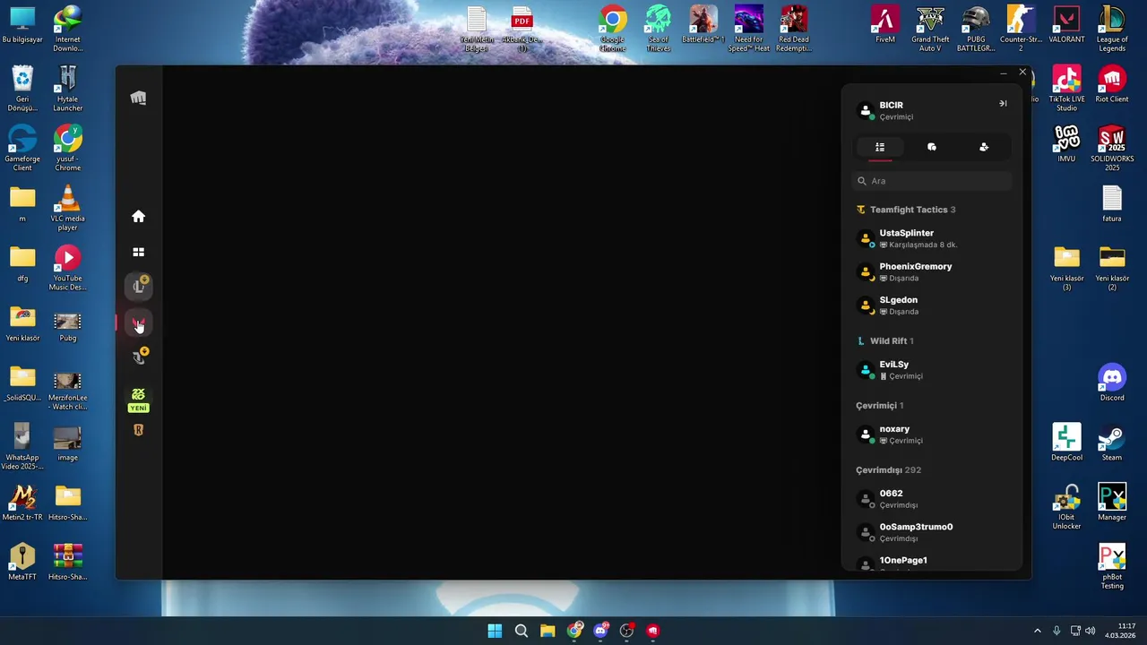
Task: Open Bu bilgisayar desktop icon
Action: click(22, 25)
